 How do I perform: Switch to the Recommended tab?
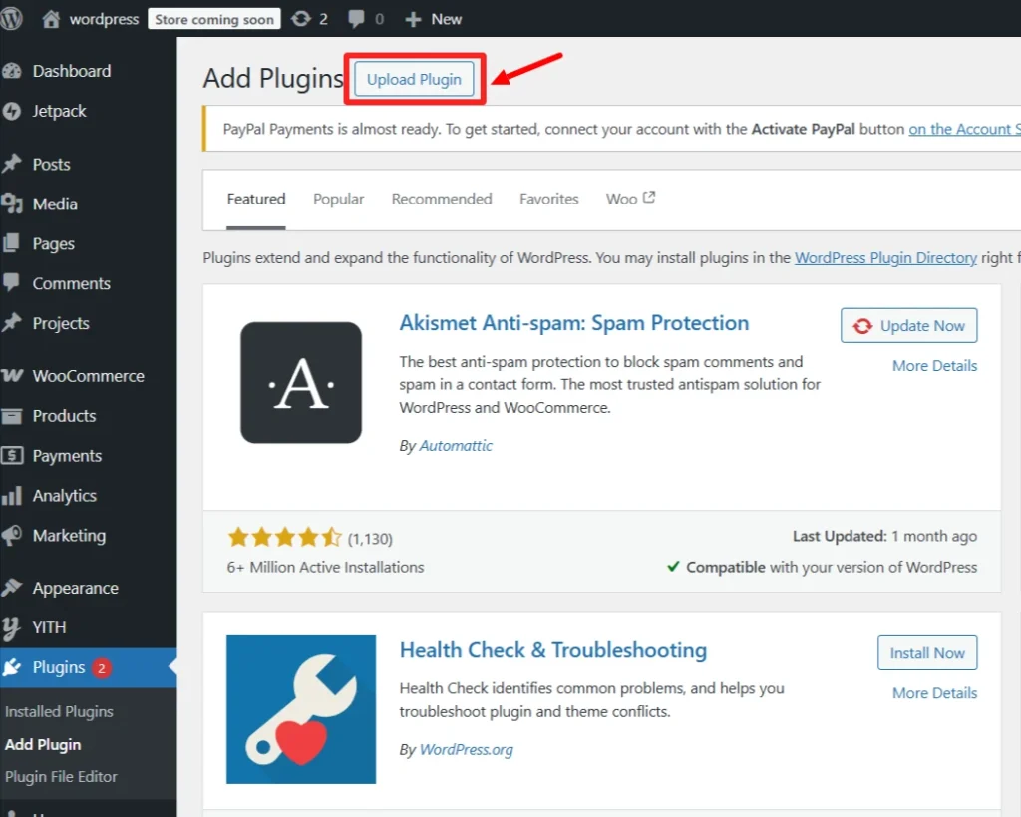(x=442, y=199)
